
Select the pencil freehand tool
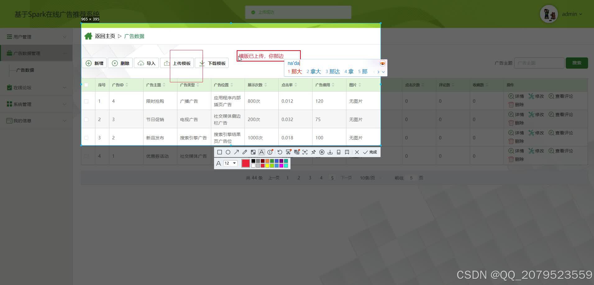tap(245, 152)
